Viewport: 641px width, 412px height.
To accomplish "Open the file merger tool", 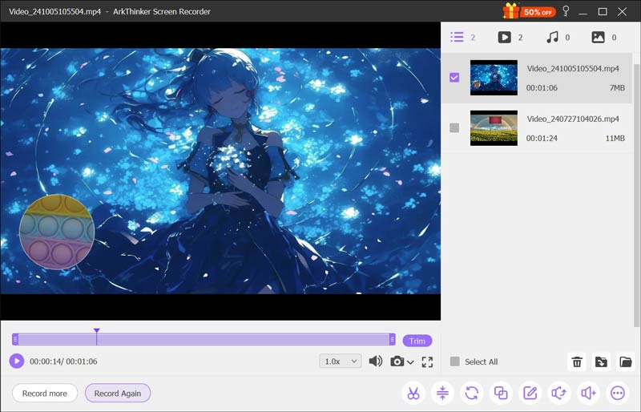I will click(x=501, y=394).
